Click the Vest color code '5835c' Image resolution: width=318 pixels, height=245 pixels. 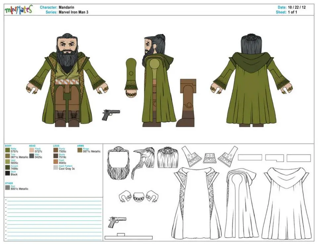coord(14,163)
